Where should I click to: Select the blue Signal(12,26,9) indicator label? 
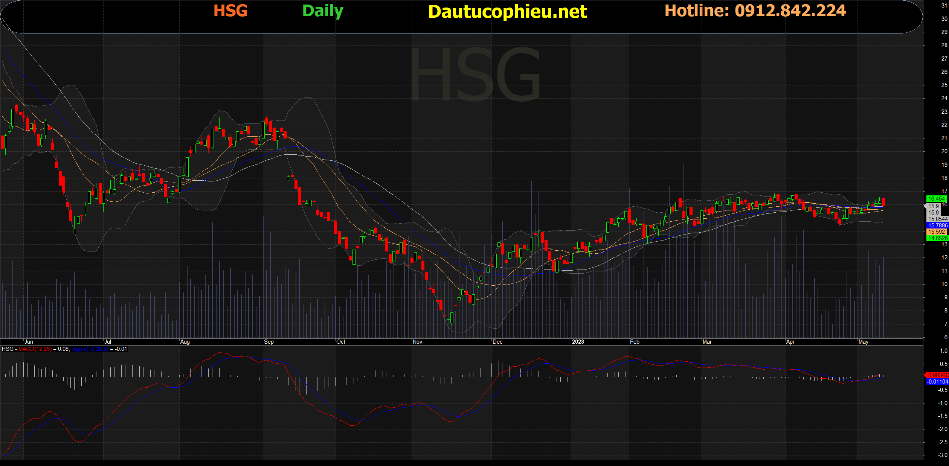click(90, 349)
